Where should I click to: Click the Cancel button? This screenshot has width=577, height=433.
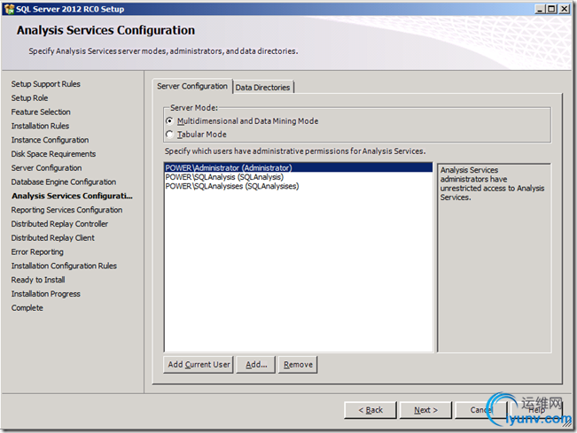(x=480, y=410)
